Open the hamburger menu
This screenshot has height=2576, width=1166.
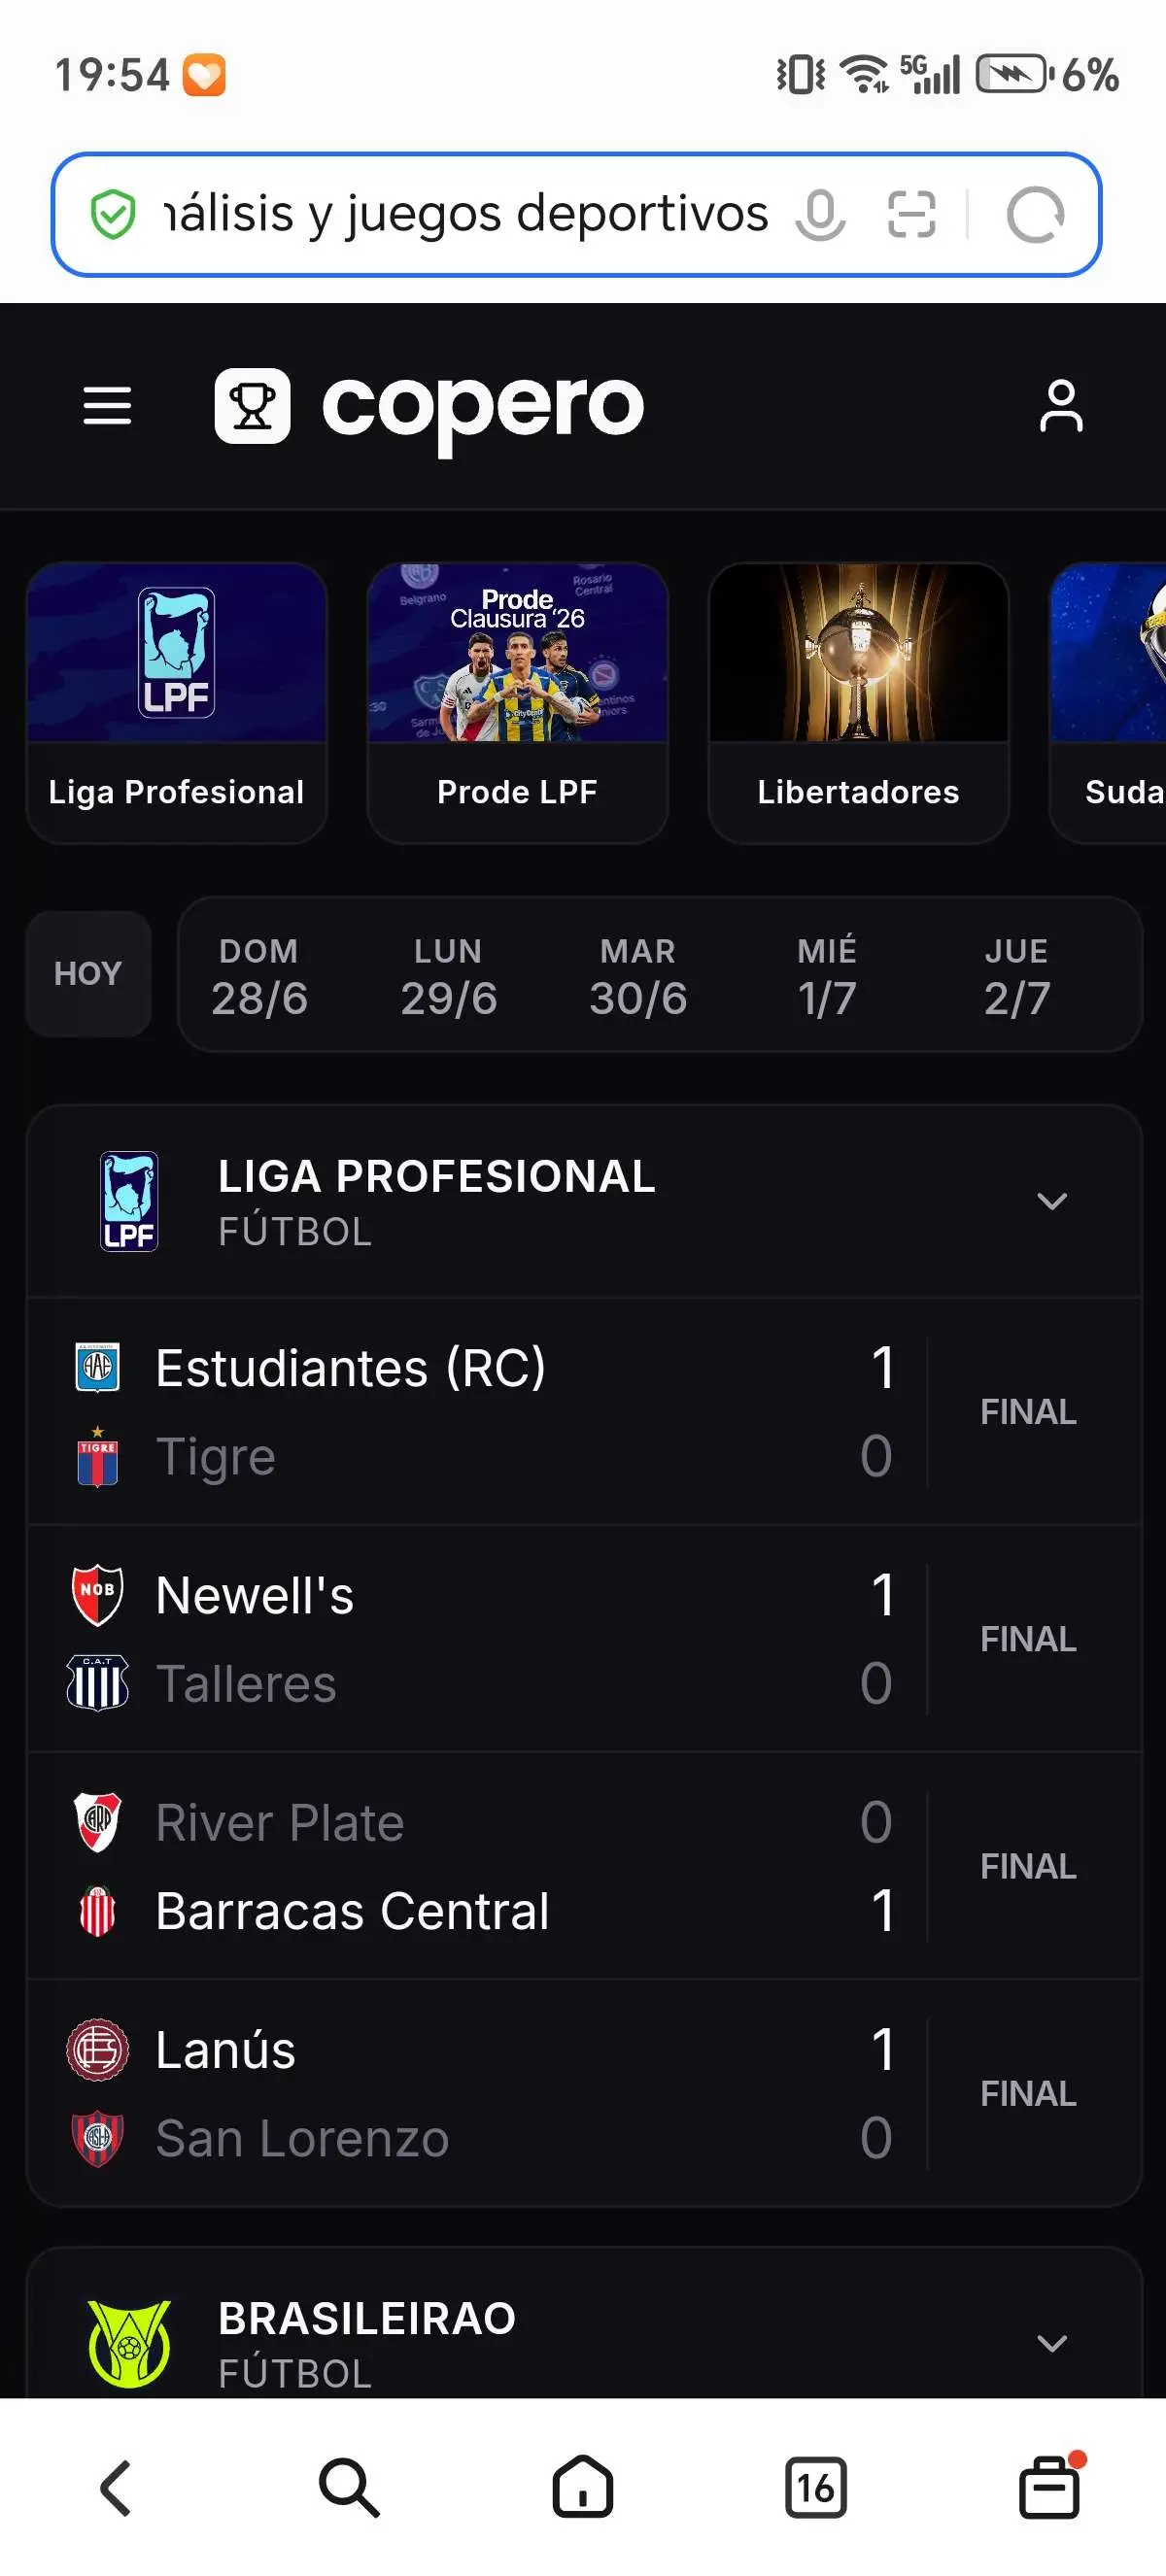pos(107,406)
